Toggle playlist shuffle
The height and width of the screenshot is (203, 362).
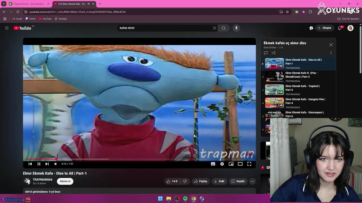pos(273,53)
